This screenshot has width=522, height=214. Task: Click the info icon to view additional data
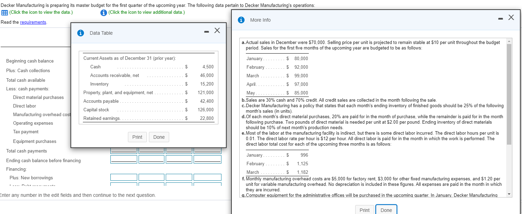[103, 13]
